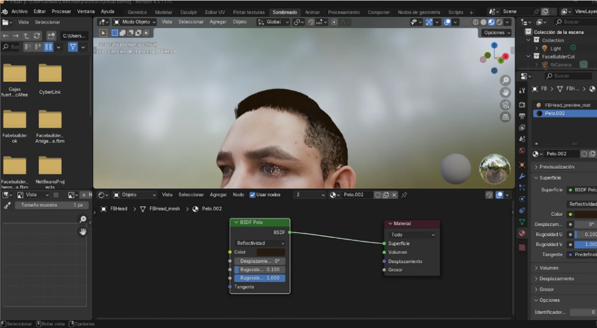The width and height of the screenshot is (597, 328).
Task: Open the World properties tab
Action: 522,151
